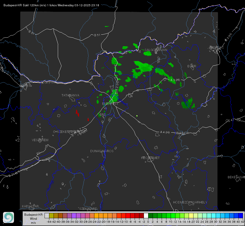245x226 pixels.
Task: Choose the green swatch between 6 and 8
Action: 164,215
